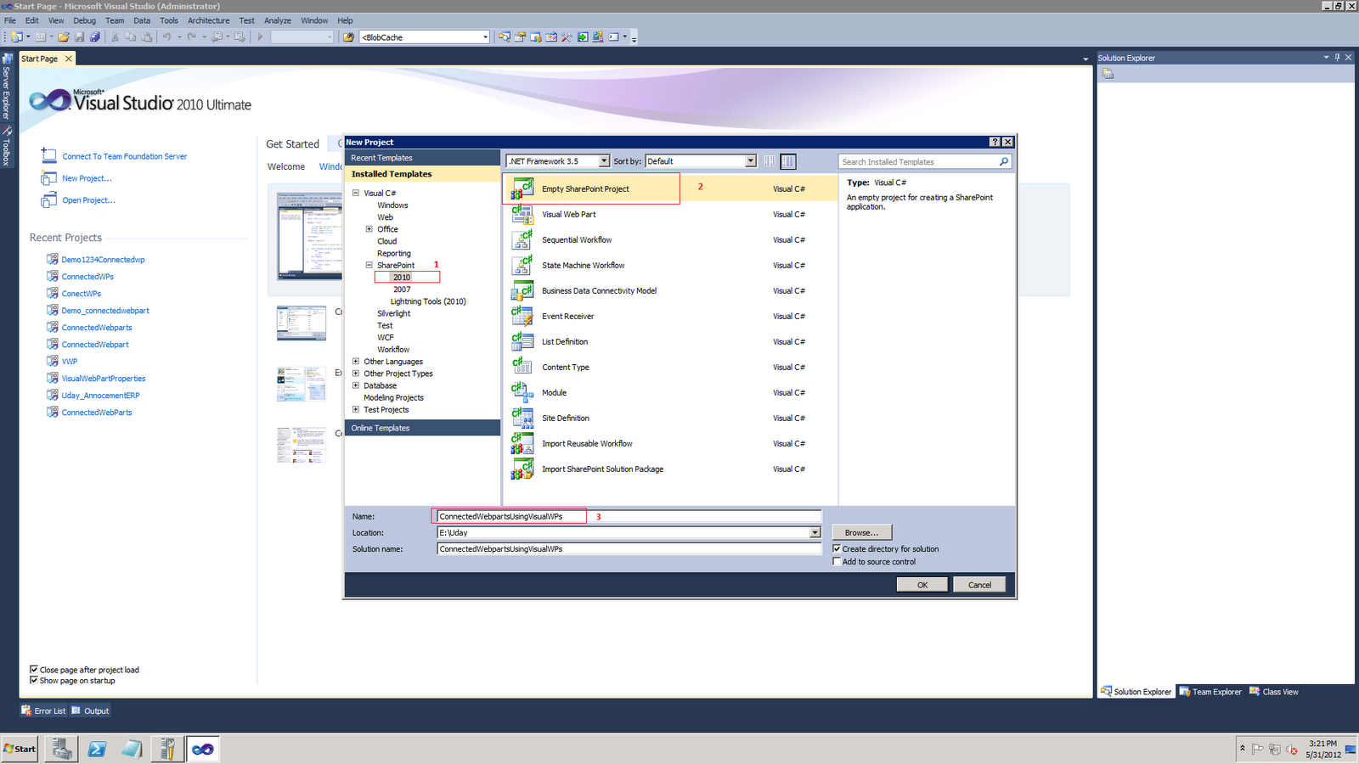Expand the Office tree node
This screenshot has height=764, width=1359.
pyautogui.click(x=369, y=229)
